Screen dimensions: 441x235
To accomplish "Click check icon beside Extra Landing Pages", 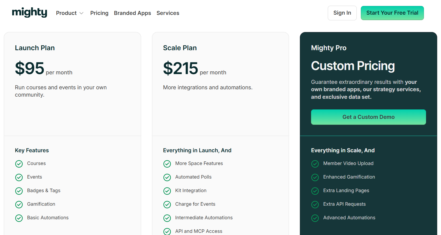I will 315,191.
